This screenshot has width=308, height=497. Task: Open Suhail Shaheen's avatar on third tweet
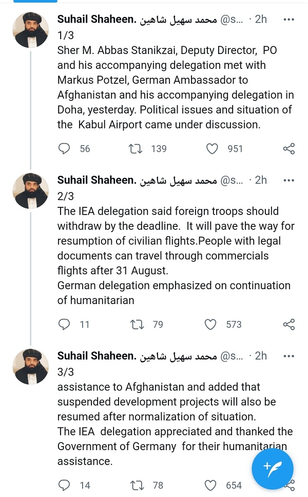[31, 366]
